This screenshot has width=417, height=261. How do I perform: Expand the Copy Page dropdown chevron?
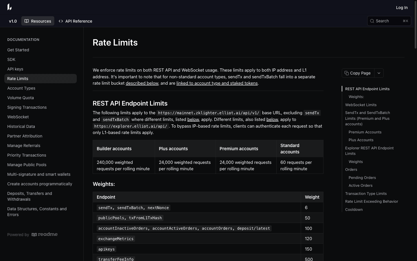coord(379,73)
